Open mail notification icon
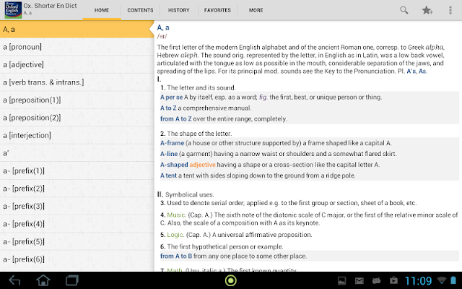Viewport: 462px width, 289px height. coord(359,281)
